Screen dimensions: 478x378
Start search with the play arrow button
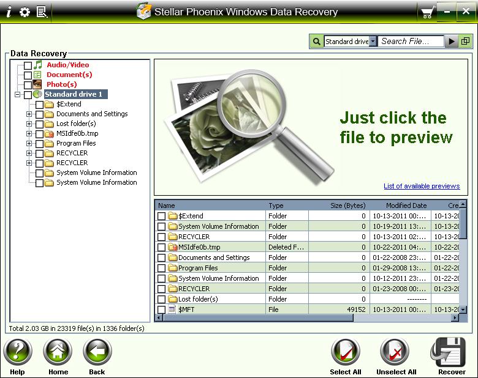tap(452, 42)
